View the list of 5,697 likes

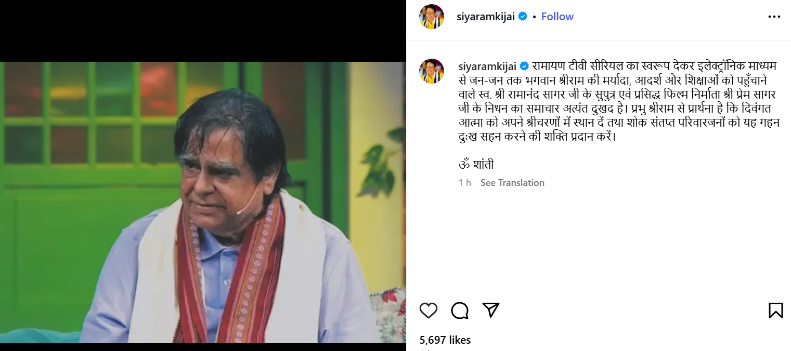pos(445,340)
